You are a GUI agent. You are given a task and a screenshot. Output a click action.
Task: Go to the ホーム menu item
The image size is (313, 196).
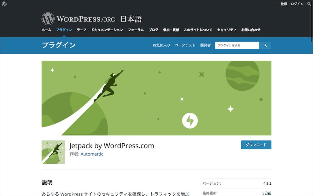pos(46,30)
